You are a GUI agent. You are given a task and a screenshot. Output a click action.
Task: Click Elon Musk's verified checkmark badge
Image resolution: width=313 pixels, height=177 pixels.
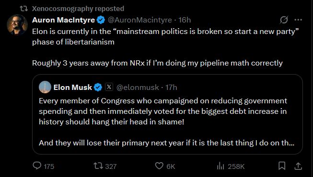click(x=98, y=87)
